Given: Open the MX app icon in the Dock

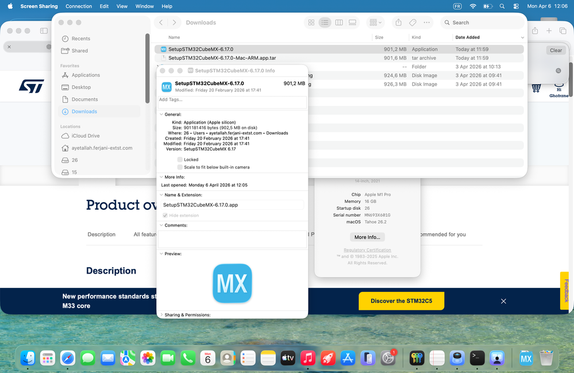Looking at the screenshot, I should click(526, 358).
